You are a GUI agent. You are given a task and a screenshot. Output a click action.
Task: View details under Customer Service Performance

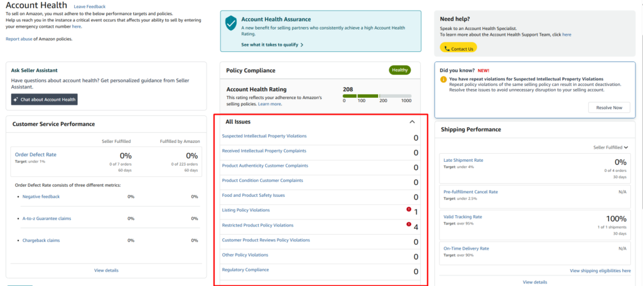point(106,270)
